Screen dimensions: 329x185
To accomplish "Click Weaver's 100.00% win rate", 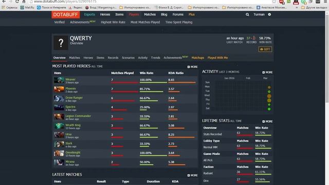I will pos(145,80).
